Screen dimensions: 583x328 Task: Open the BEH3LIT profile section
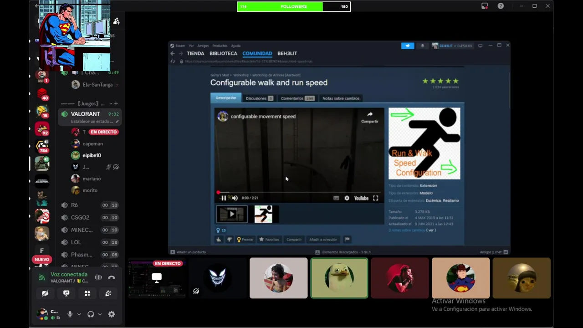click(x=287, y=53)
